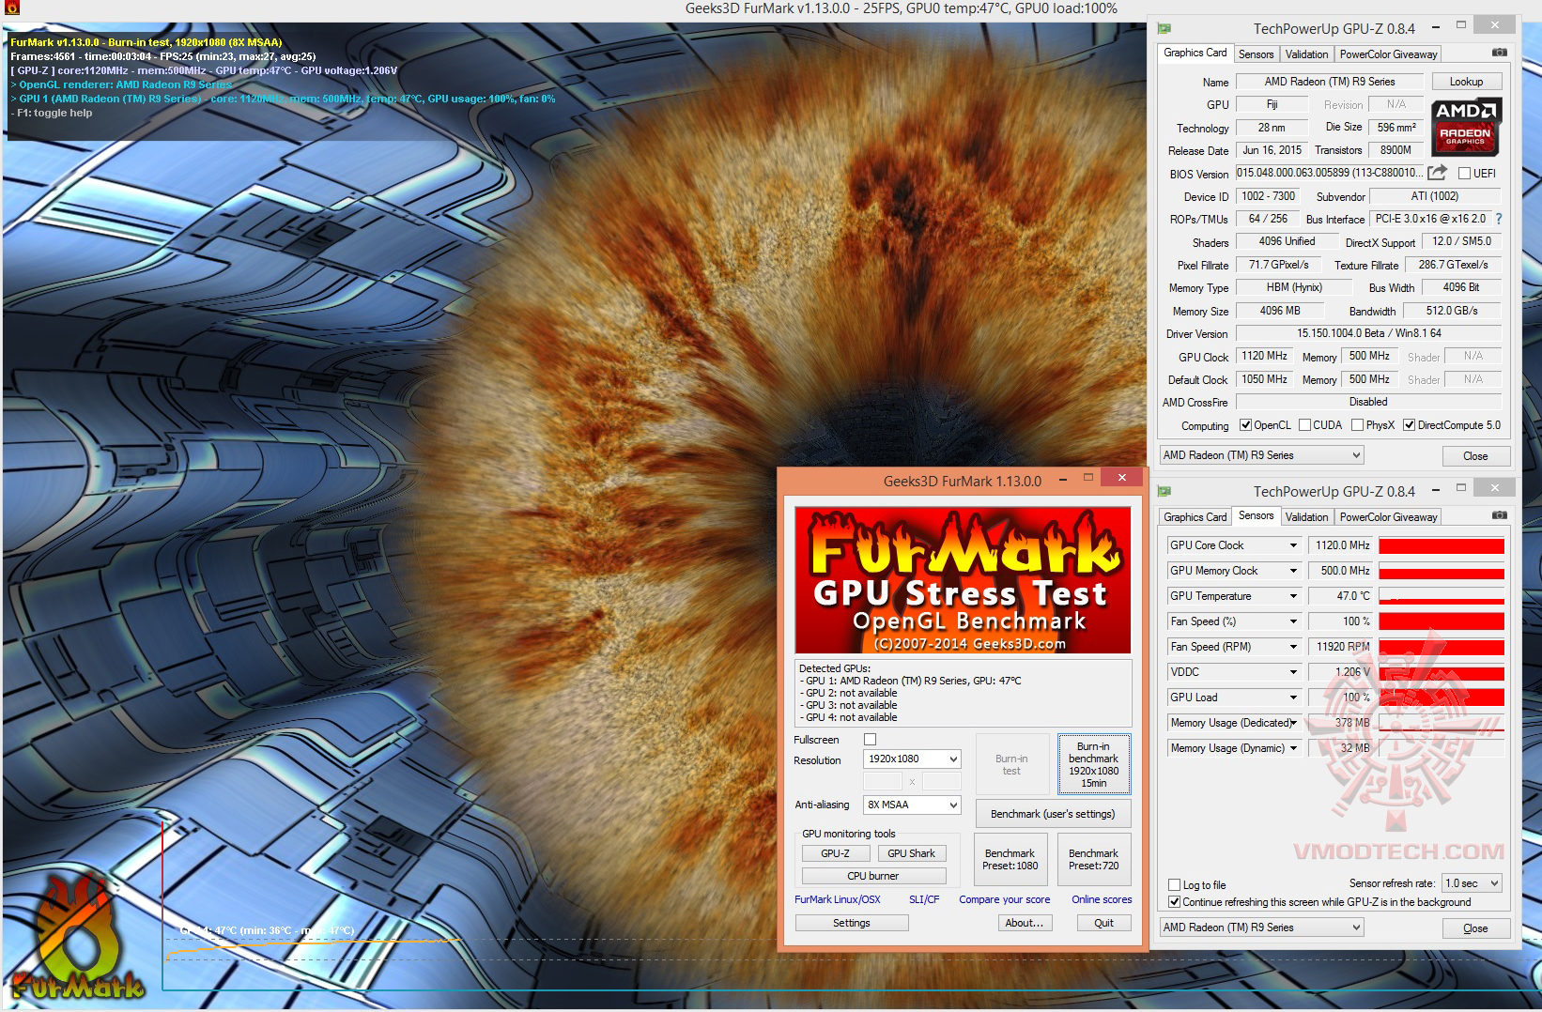Viewport: 1542px width, 1012px height.
Task: Enable the Log to file checkbox
Action: (x=1174, y=884)
